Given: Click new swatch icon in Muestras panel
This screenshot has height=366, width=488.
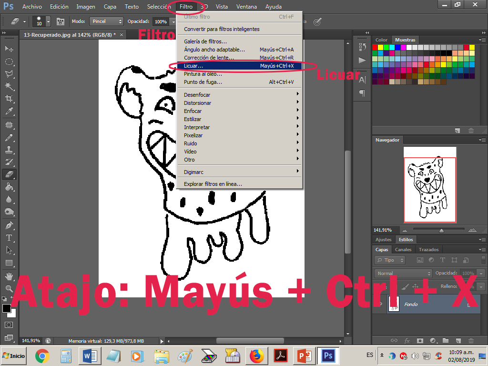Looking at the screenshot, I should (x=457, y=131).
